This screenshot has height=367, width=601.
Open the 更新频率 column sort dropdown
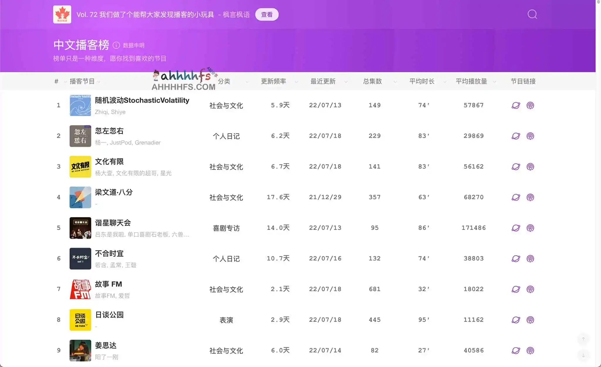click(296, 82)
